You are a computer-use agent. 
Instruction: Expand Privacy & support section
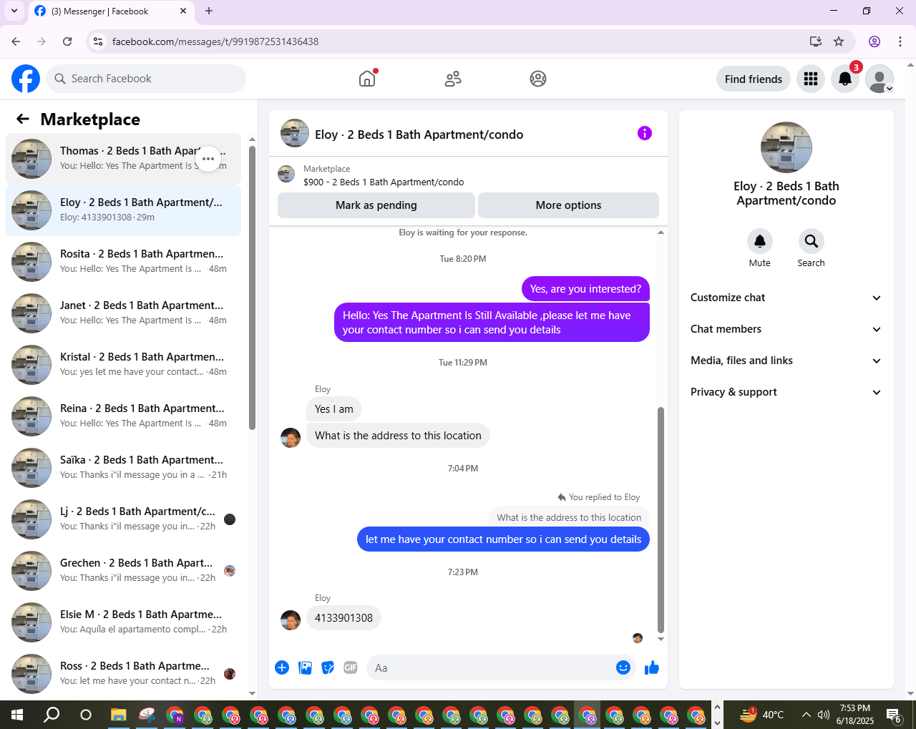[x=786, y=392]
